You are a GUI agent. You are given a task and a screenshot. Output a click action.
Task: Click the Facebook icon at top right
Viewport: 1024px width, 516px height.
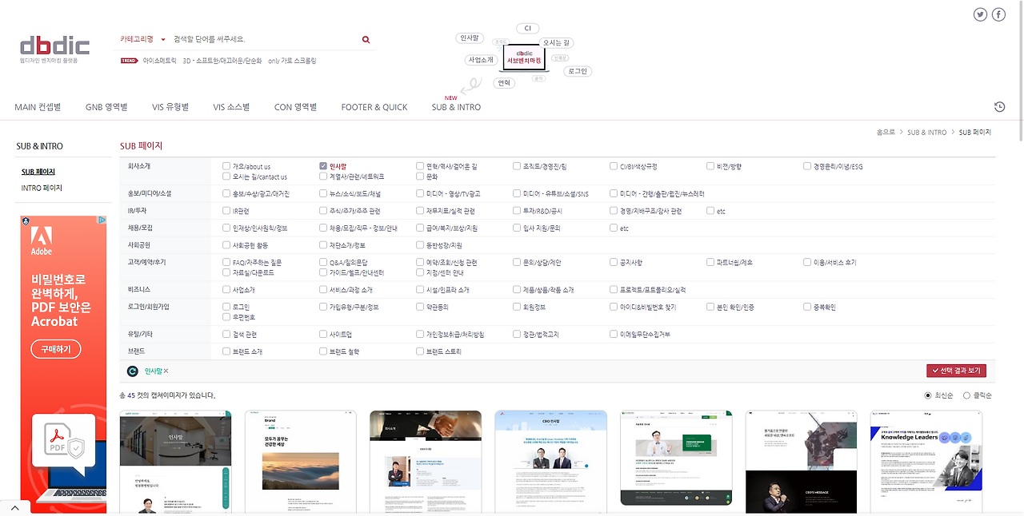(x=998, y=14)
